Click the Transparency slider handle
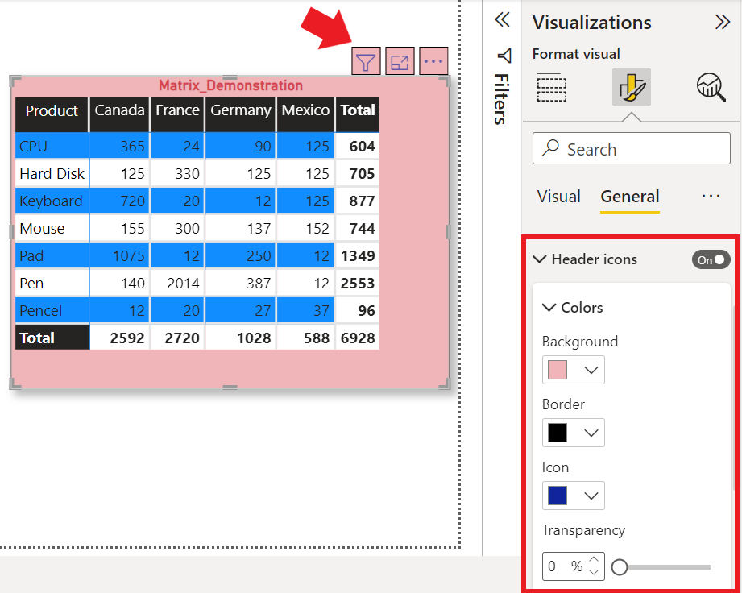Screen dimensions: 742x593 pos(620,566)
